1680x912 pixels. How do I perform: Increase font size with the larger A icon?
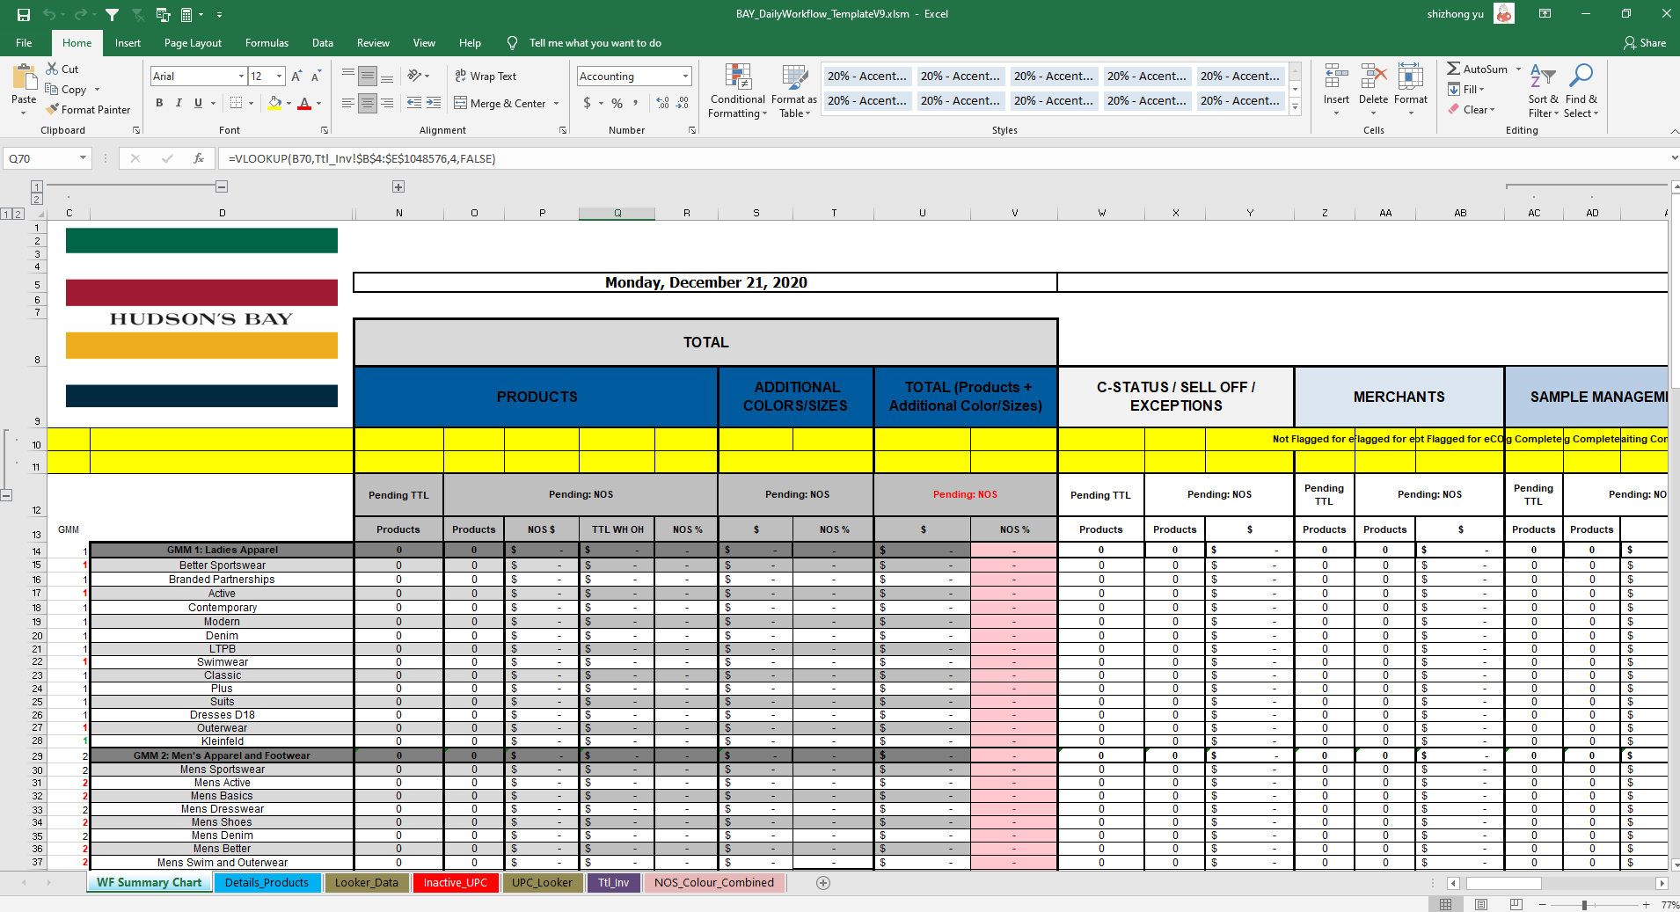click(296, 77)
